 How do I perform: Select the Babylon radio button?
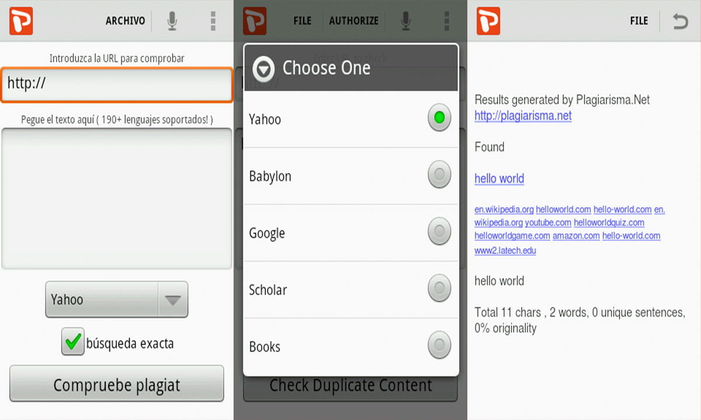(x=439, y=174)
